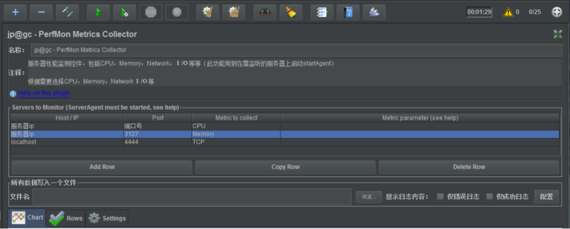The width and height of the screenshot is (570, 229).
Task: Click the Clear results icon
Action: [207, 12]
